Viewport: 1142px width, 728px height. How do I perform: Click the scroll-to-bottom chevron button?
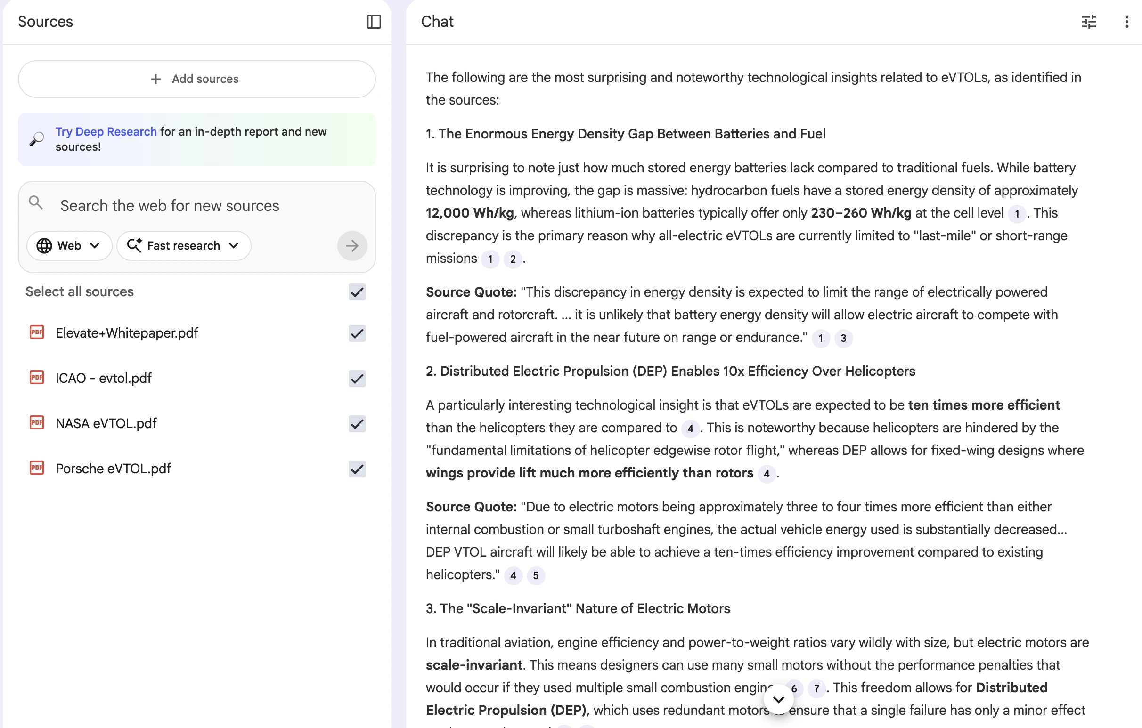pyautogui.click(x=778, y=700)
